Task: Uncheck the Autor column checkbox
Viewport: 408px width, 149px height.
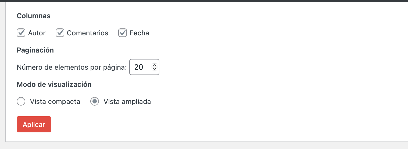Action: tap(21, 33)
